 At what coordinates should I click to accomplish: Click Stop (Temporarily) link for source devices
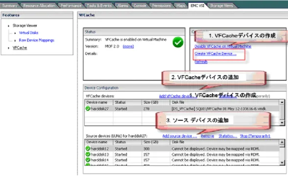255,136
